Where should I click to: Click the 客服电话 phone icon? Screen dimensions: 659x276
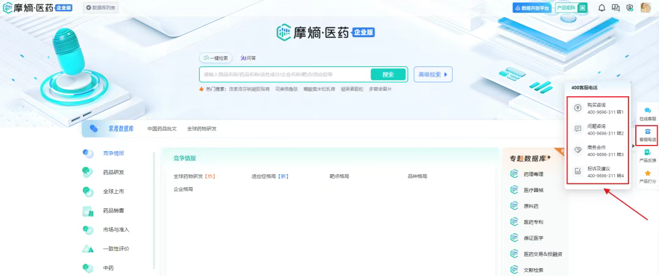click(x=647, y=132)
